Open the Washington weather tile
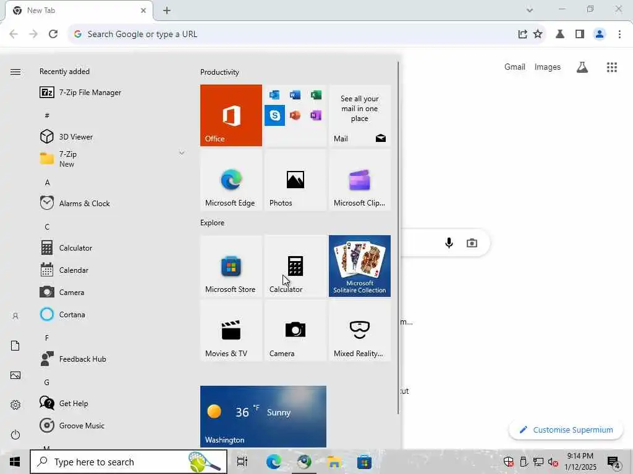The height and width of the screenshot is (474, 633). pos(263,417)
